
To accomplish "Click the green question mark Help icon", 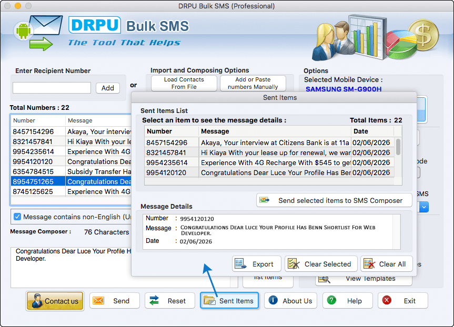I will pyautogui.click(x=331, y=300).
